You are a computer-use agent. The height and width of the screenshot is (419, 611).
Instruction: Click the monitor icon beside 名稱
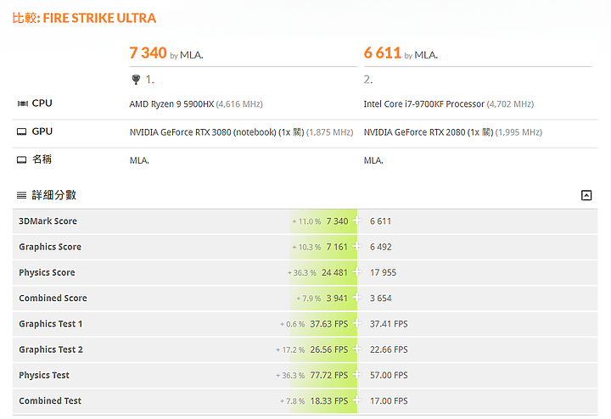[22, 159]
